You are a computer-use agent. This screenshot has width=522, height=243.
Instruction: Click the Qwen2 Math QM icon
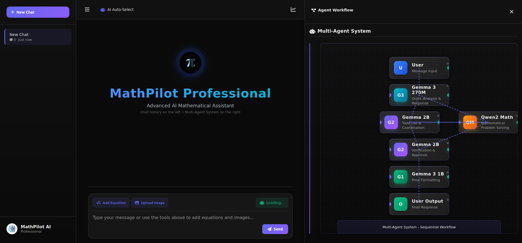[470, 122]
